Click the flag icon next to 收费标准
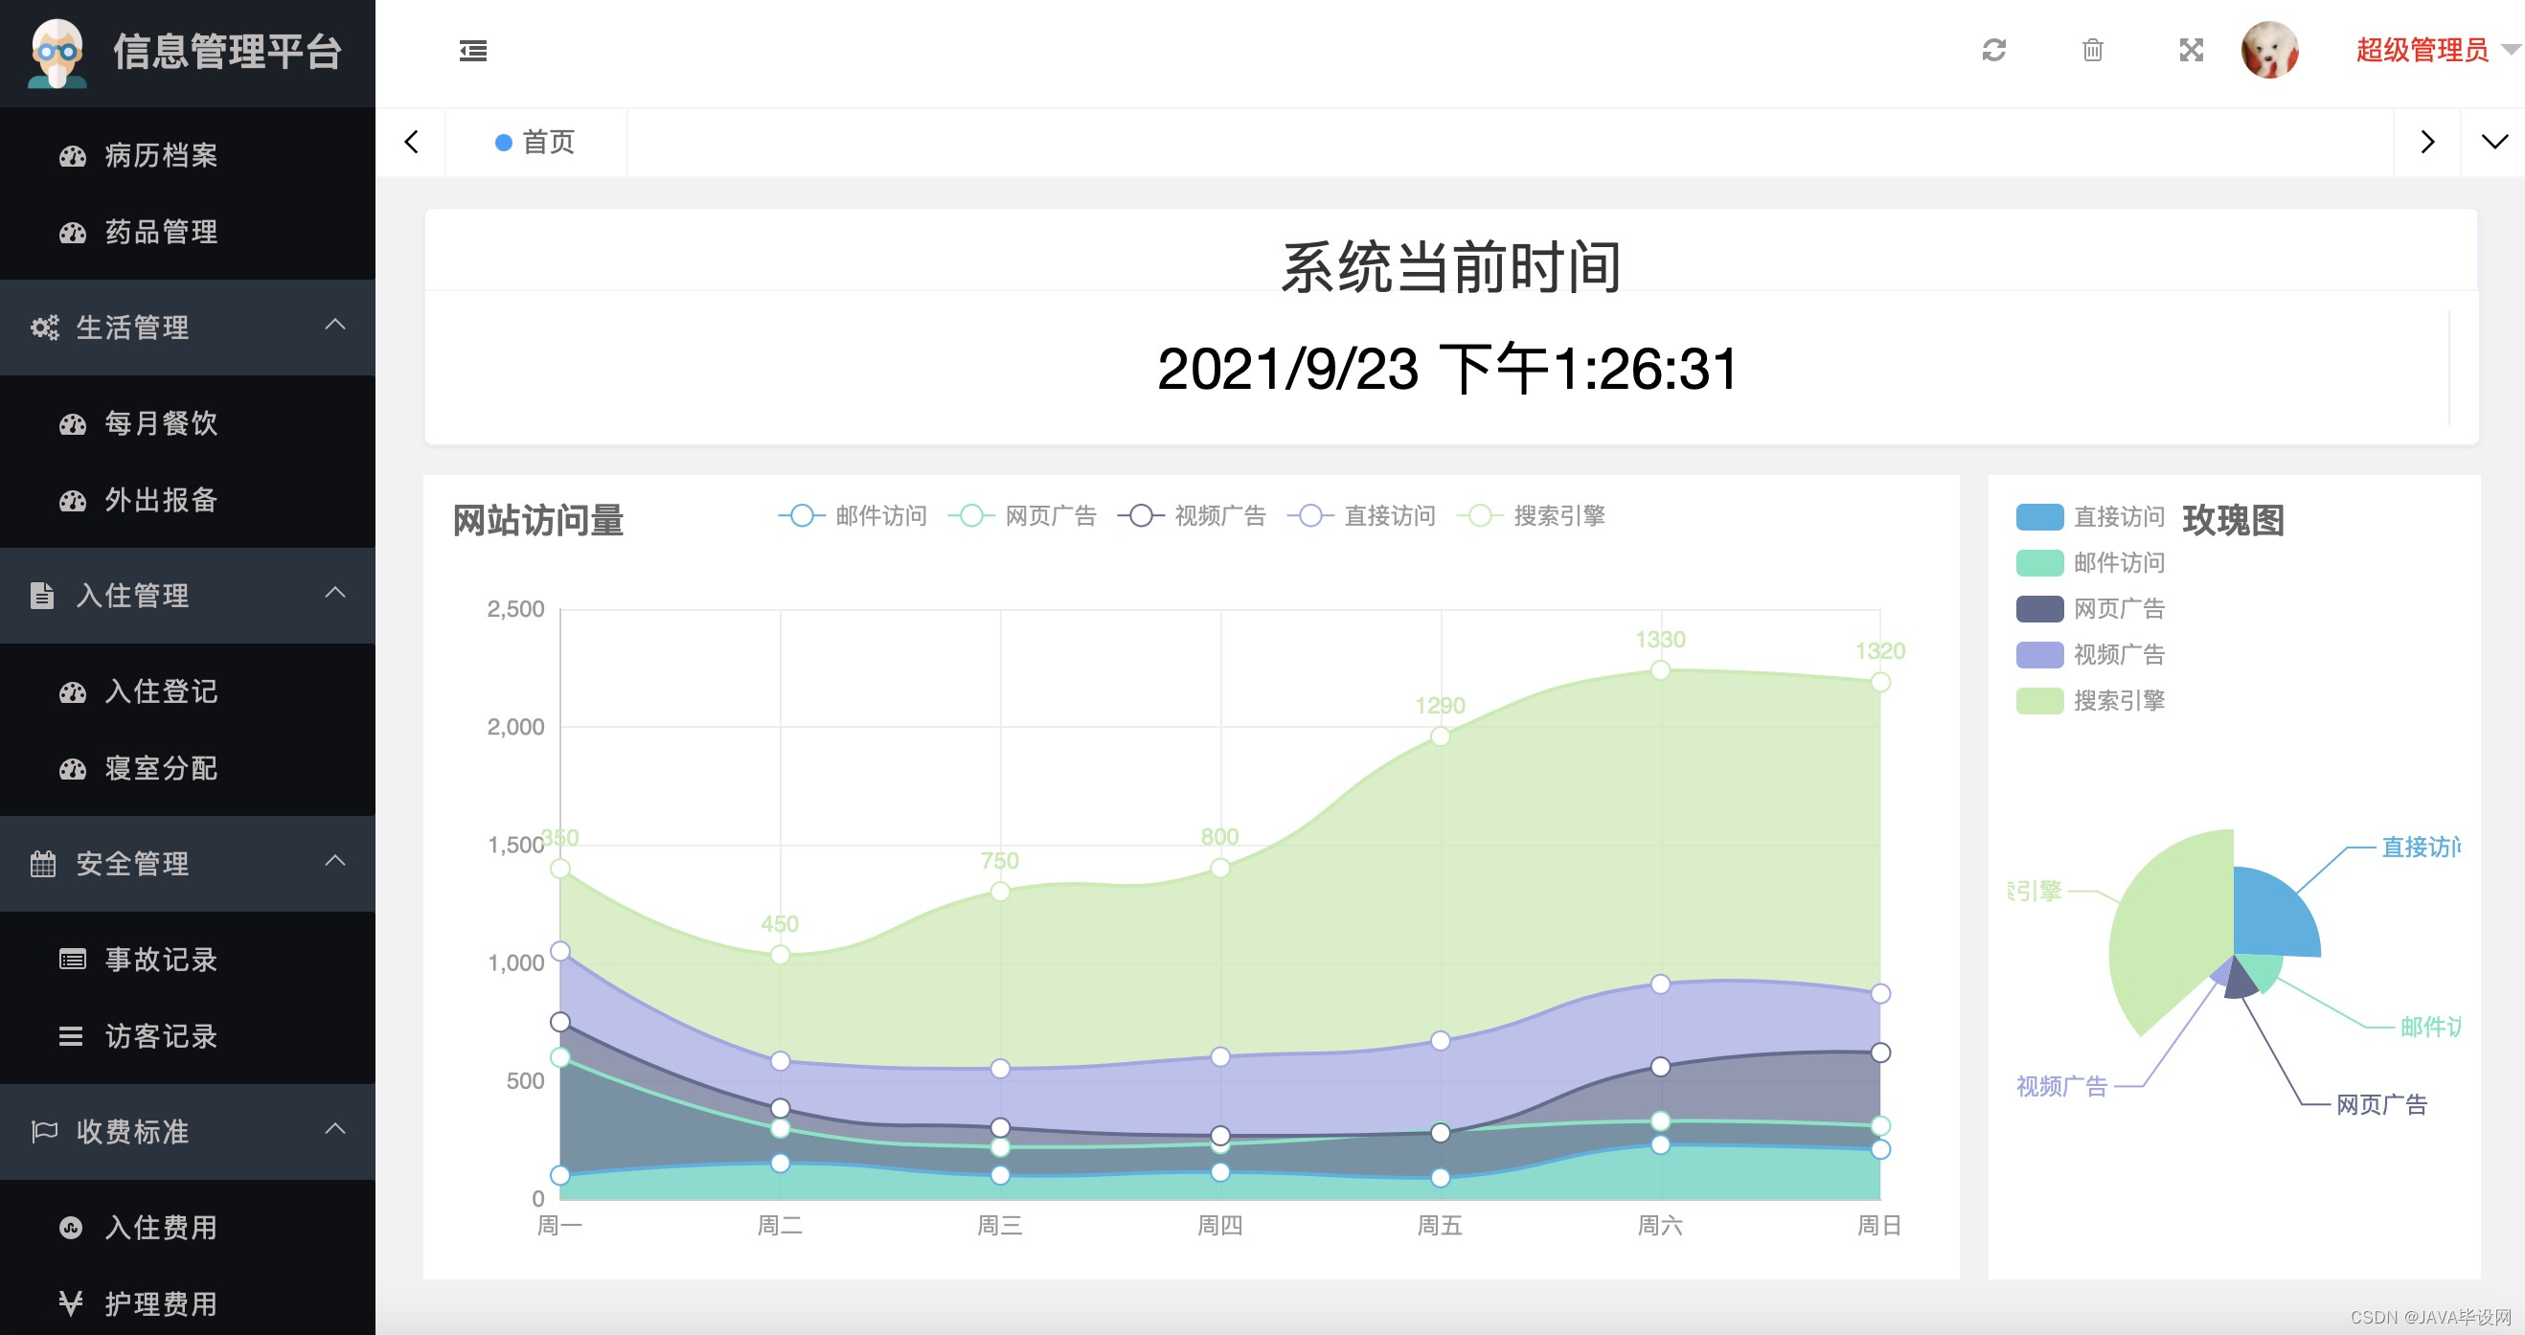Viewport: 2525px width, 1335px height. coord(44,1131)
